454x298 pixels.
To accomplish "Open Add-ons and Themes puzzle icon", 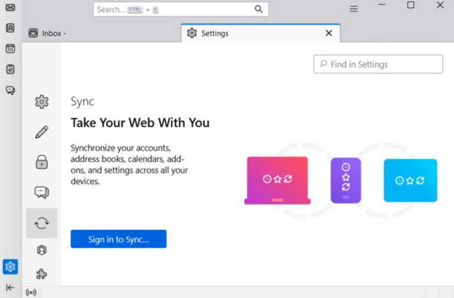I will (x=42, y=273).
